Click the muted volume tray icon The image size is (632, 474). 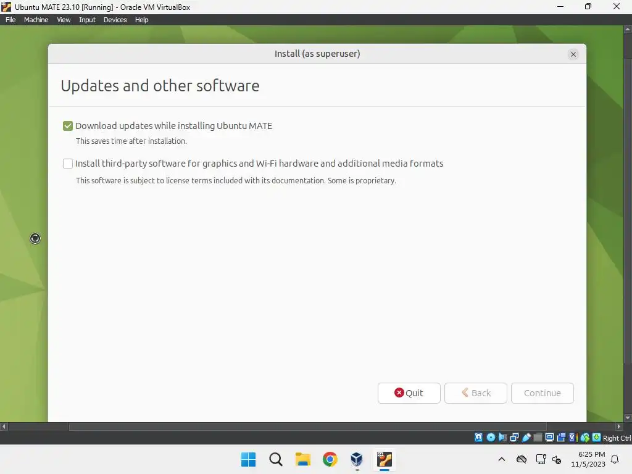pos(557,459)
